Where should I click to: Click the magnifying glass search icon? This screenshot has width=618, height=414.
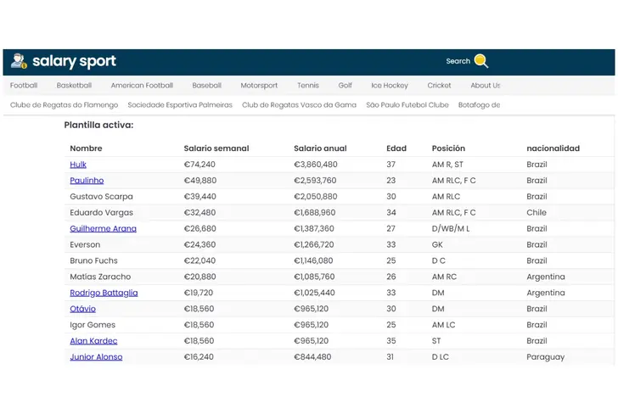(480, 61)
